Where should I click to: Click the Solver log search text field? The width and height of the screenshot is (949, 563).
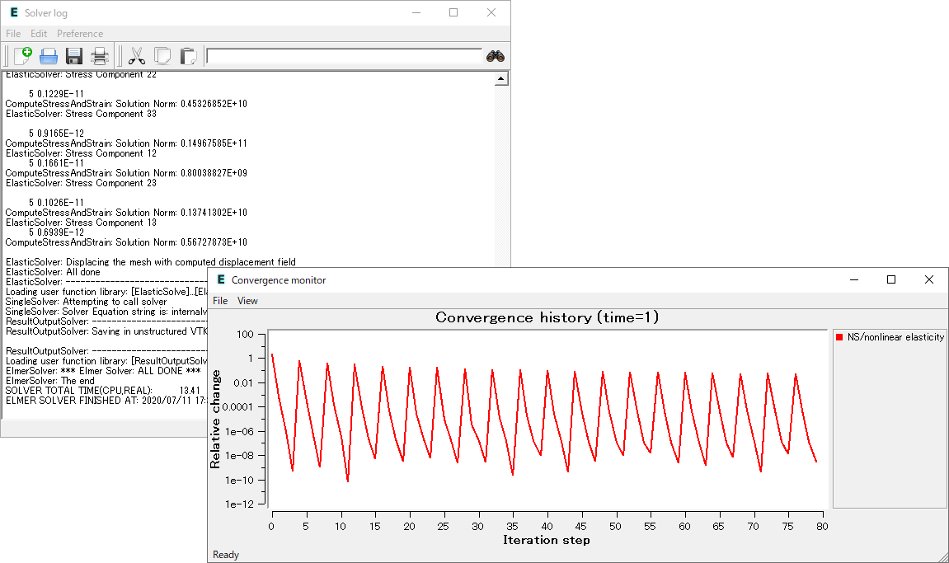(x=344, y=56)
